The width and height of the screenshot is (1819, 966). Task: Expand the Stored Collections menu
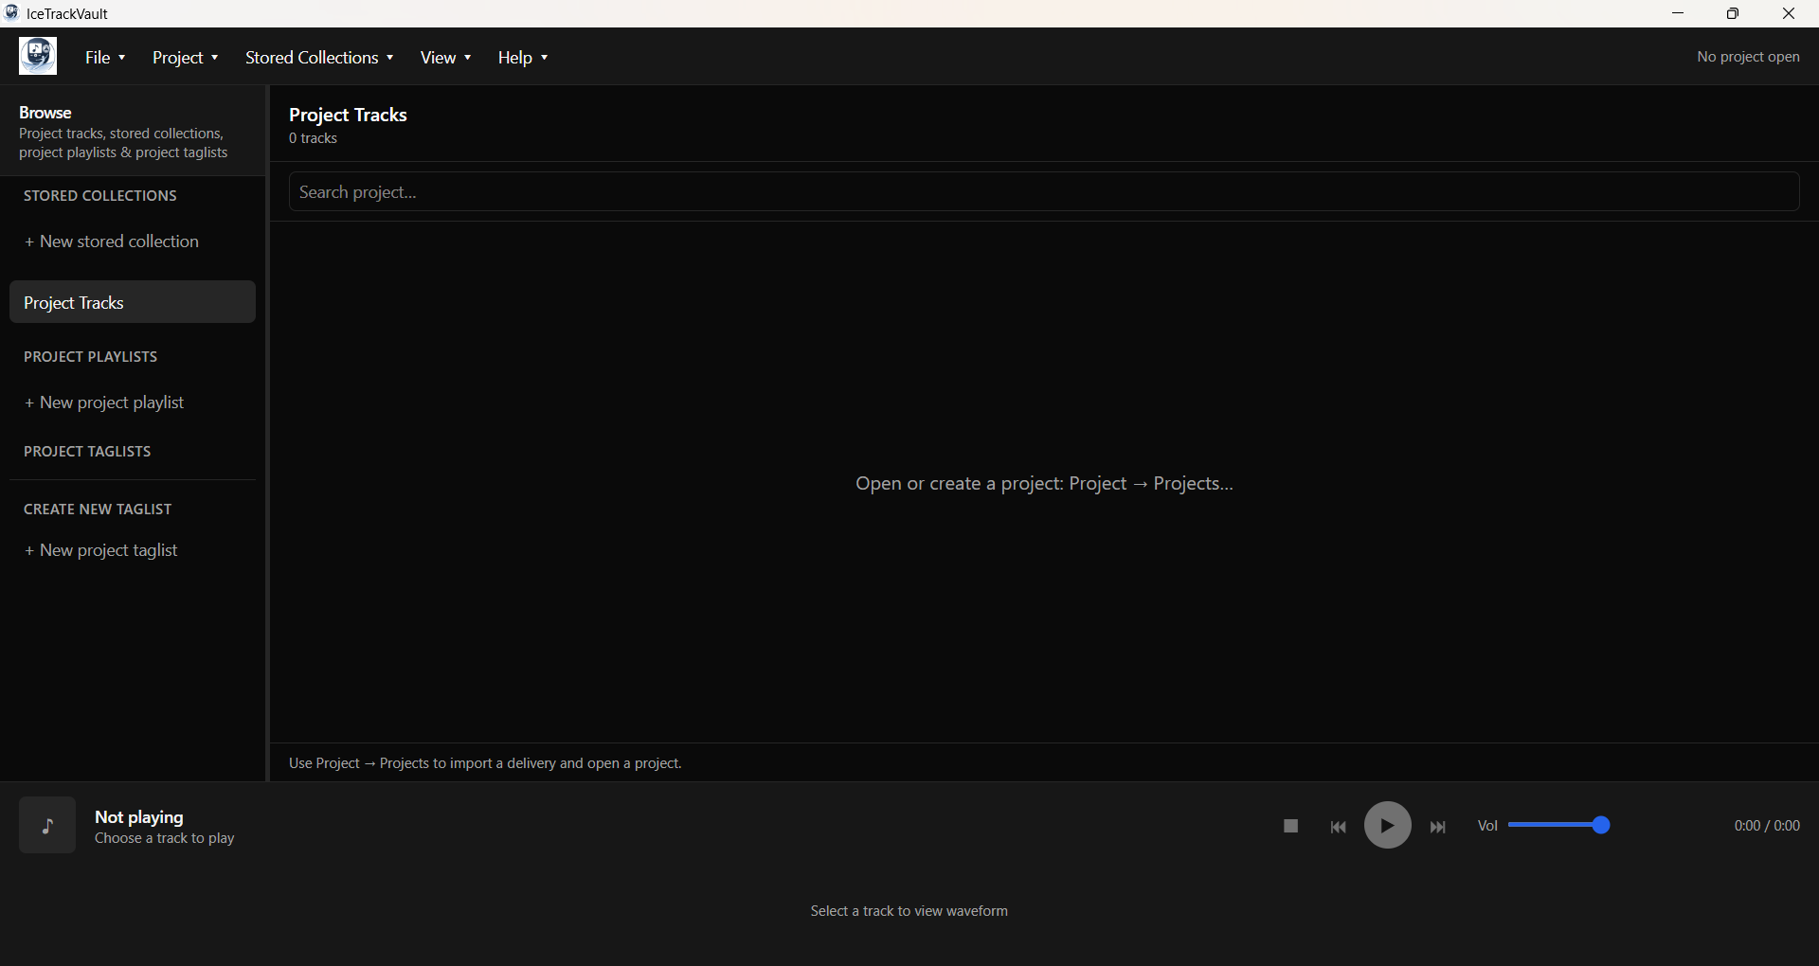coord(319,57)
